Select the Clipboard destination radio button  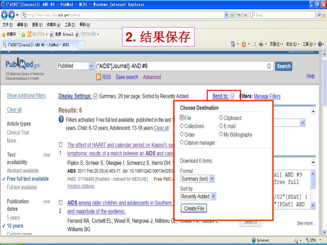click(221, 117)
